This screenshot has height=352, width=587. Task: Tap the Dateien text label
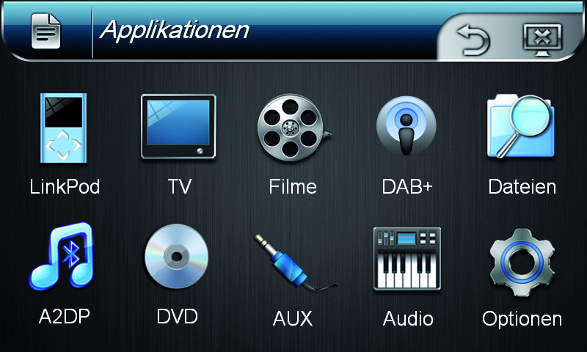522,187
